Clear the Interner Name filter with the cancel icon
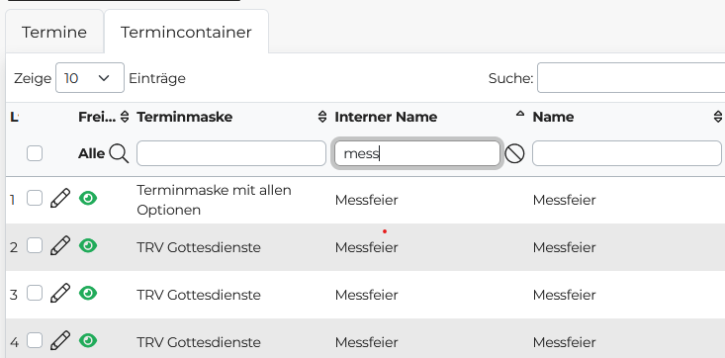Image resolution: width=725 pixels, height=358 pixels. click(x=514, y=153)
